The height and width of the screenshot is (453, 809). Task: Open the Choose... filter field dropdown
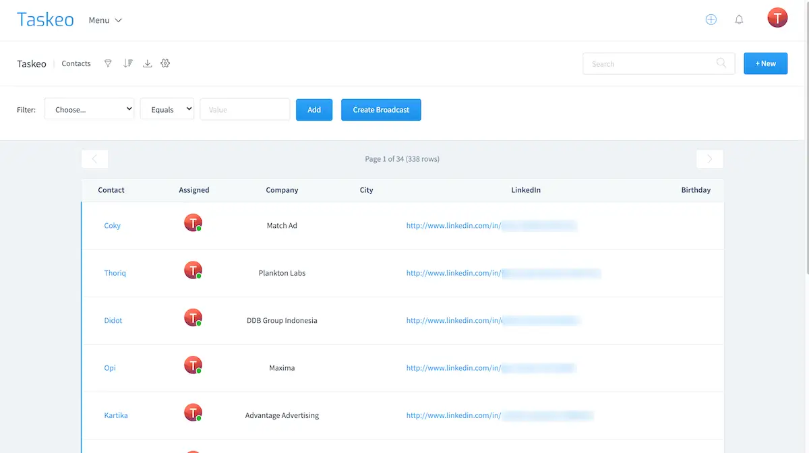[x=89, y=109]
